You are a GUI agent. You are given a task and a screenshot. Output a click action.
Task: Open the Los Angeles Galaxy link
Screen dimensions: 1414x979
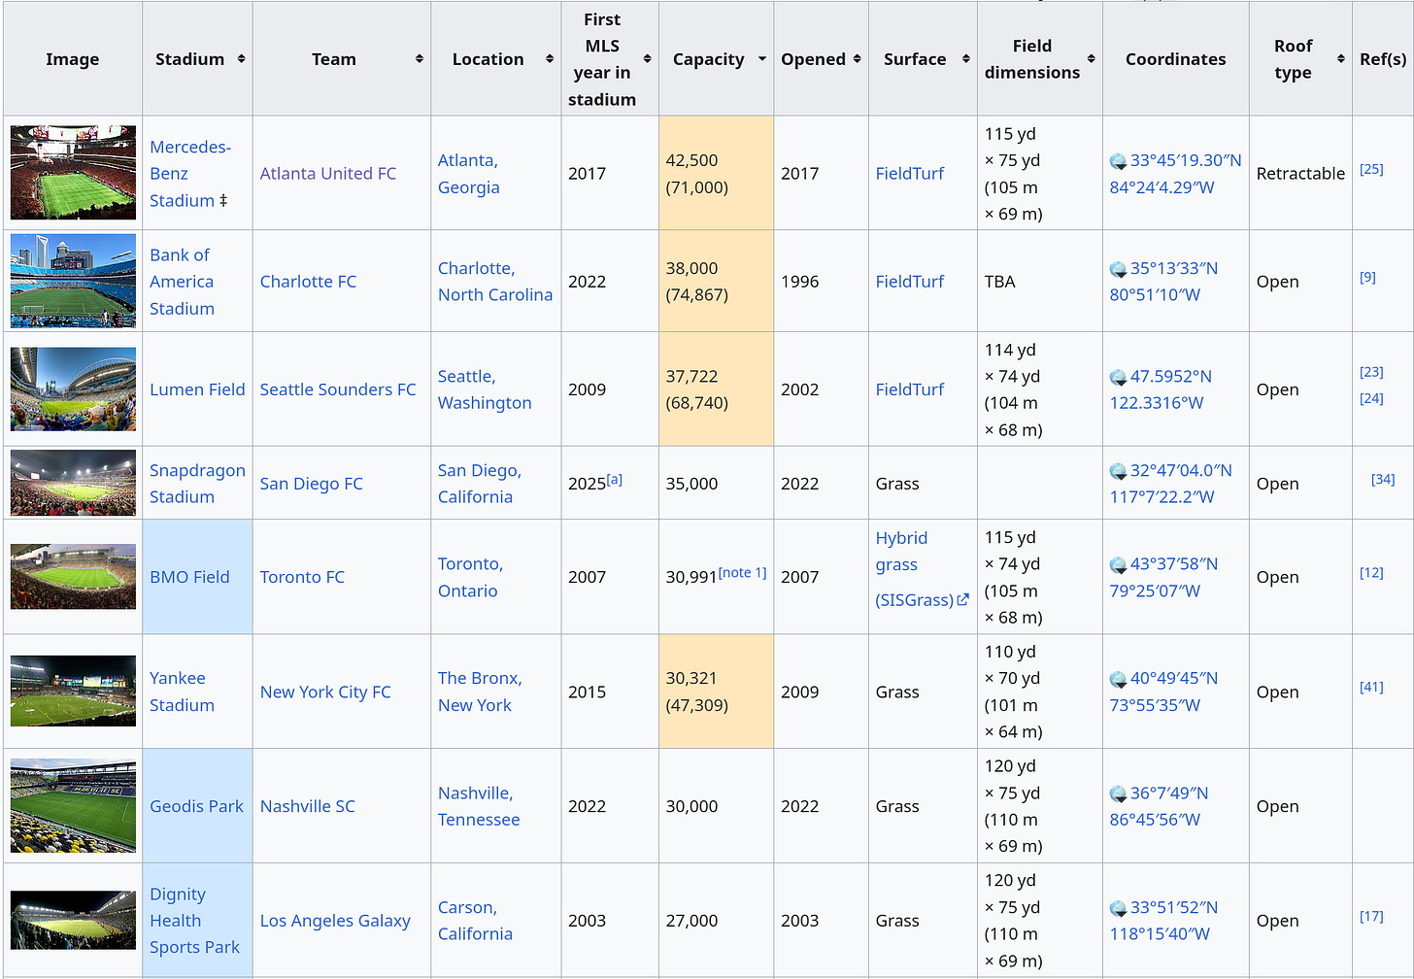pyautogui.click(x=335, y=921)
